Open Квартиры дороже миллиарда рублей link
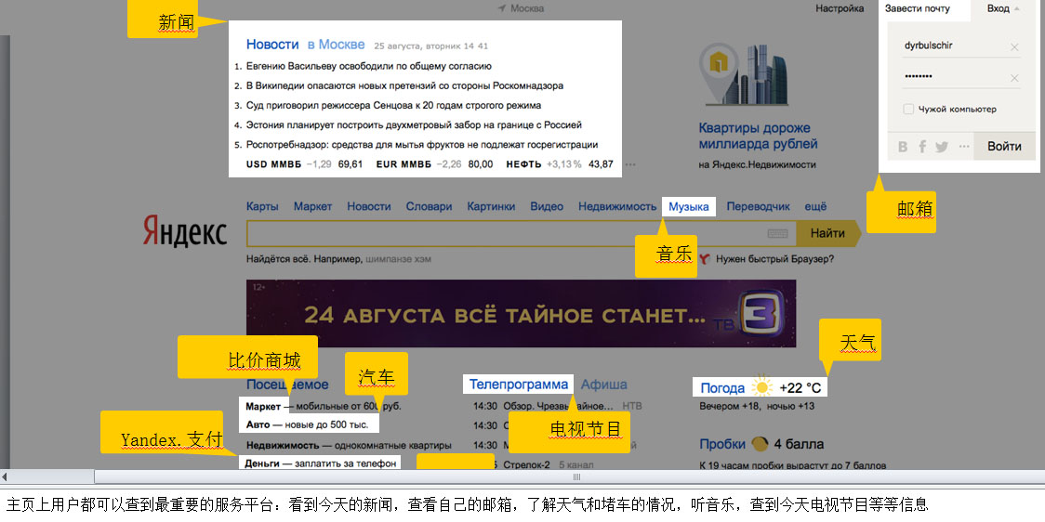The image size is (1045, 522). (758, 136)
